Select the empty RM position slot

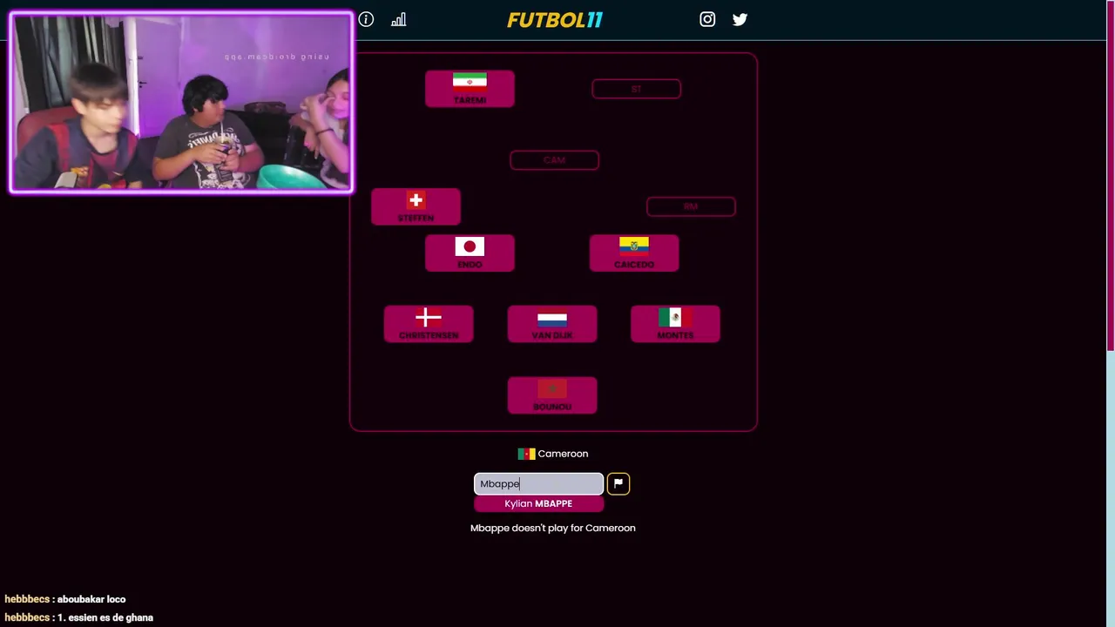(x=691, y=206)
